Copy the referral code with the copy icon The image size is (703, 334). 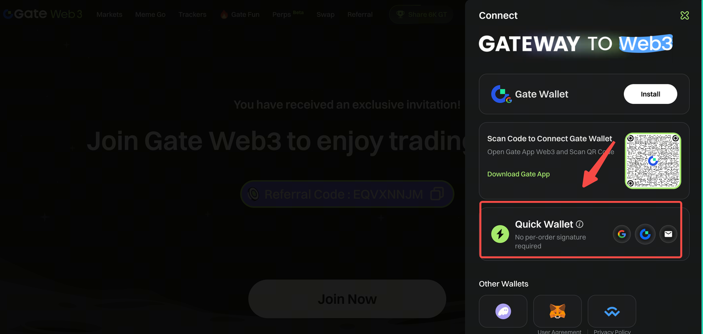[437, 194]
